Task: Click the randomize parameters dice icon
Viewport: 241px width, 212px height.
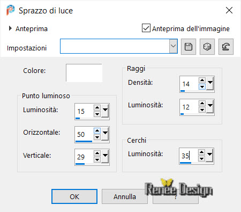Action: click(x=207, y=47)
